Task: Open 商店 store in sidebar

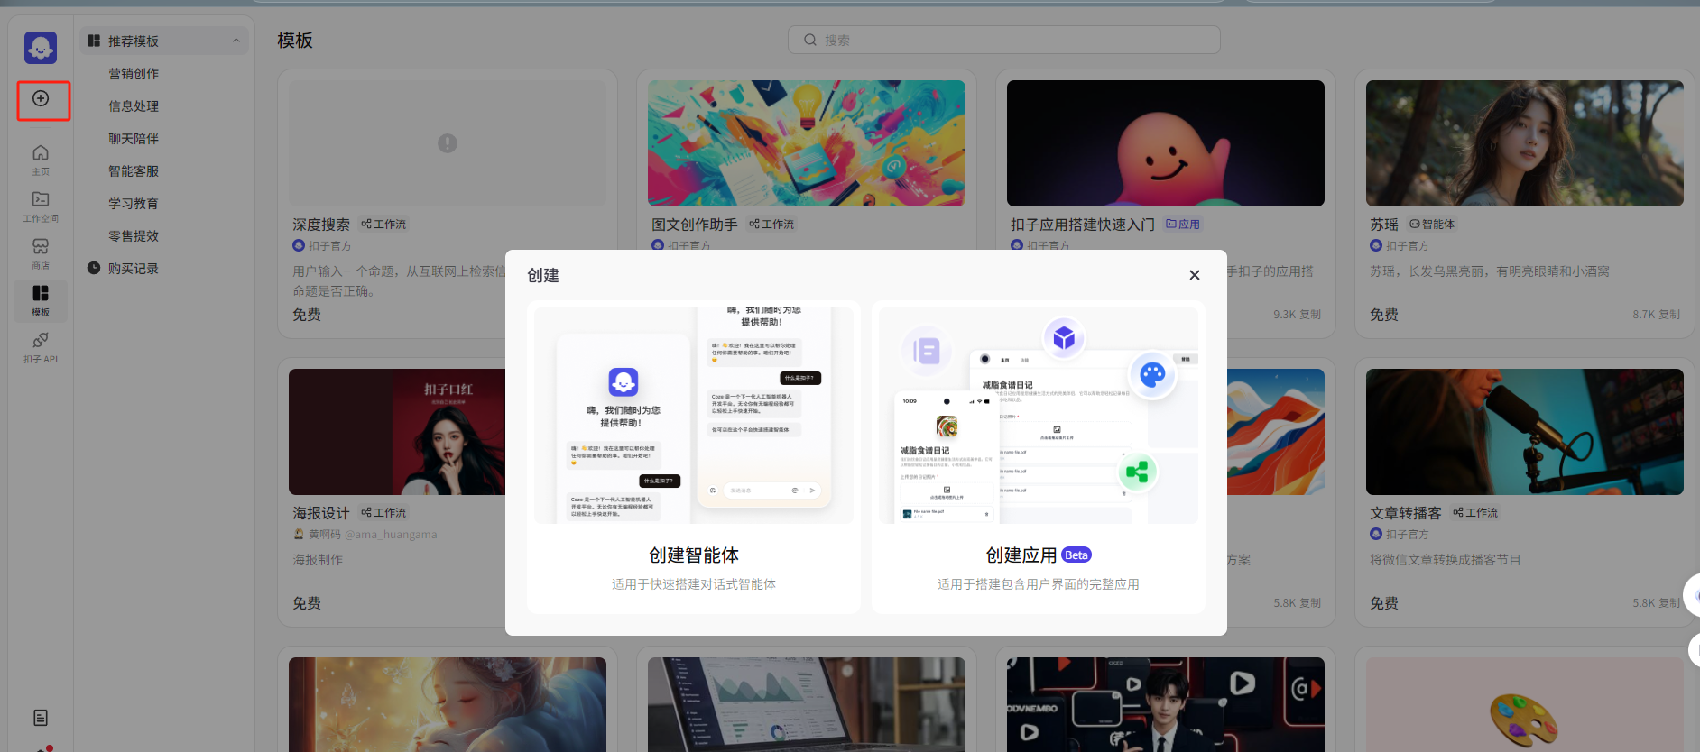Action: (41, 253)
